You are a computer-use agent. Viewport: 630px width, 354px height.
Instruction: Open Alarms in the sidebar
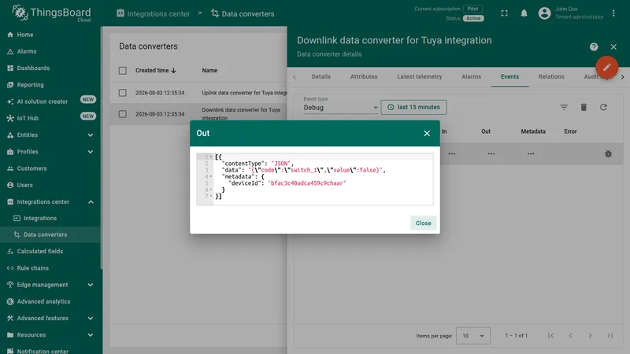coord(50,51)
